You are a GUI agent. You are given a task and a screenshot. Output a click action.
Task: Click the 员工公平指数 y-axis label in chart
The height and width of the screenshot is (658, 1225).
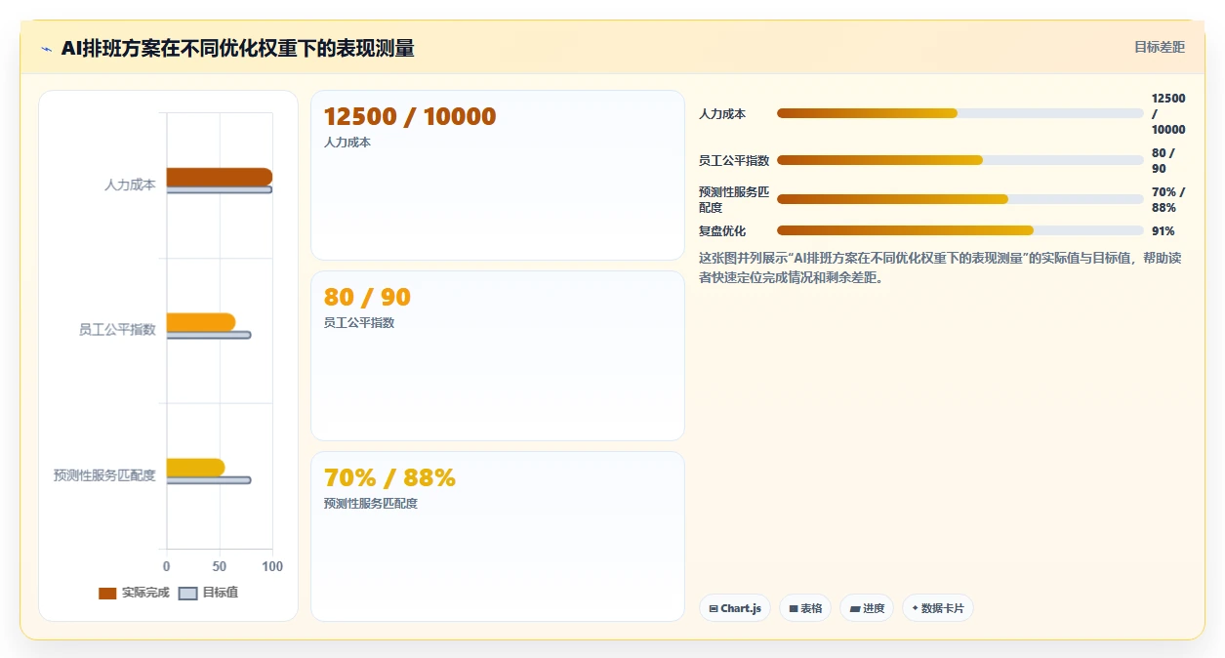[x=117, y=330]
